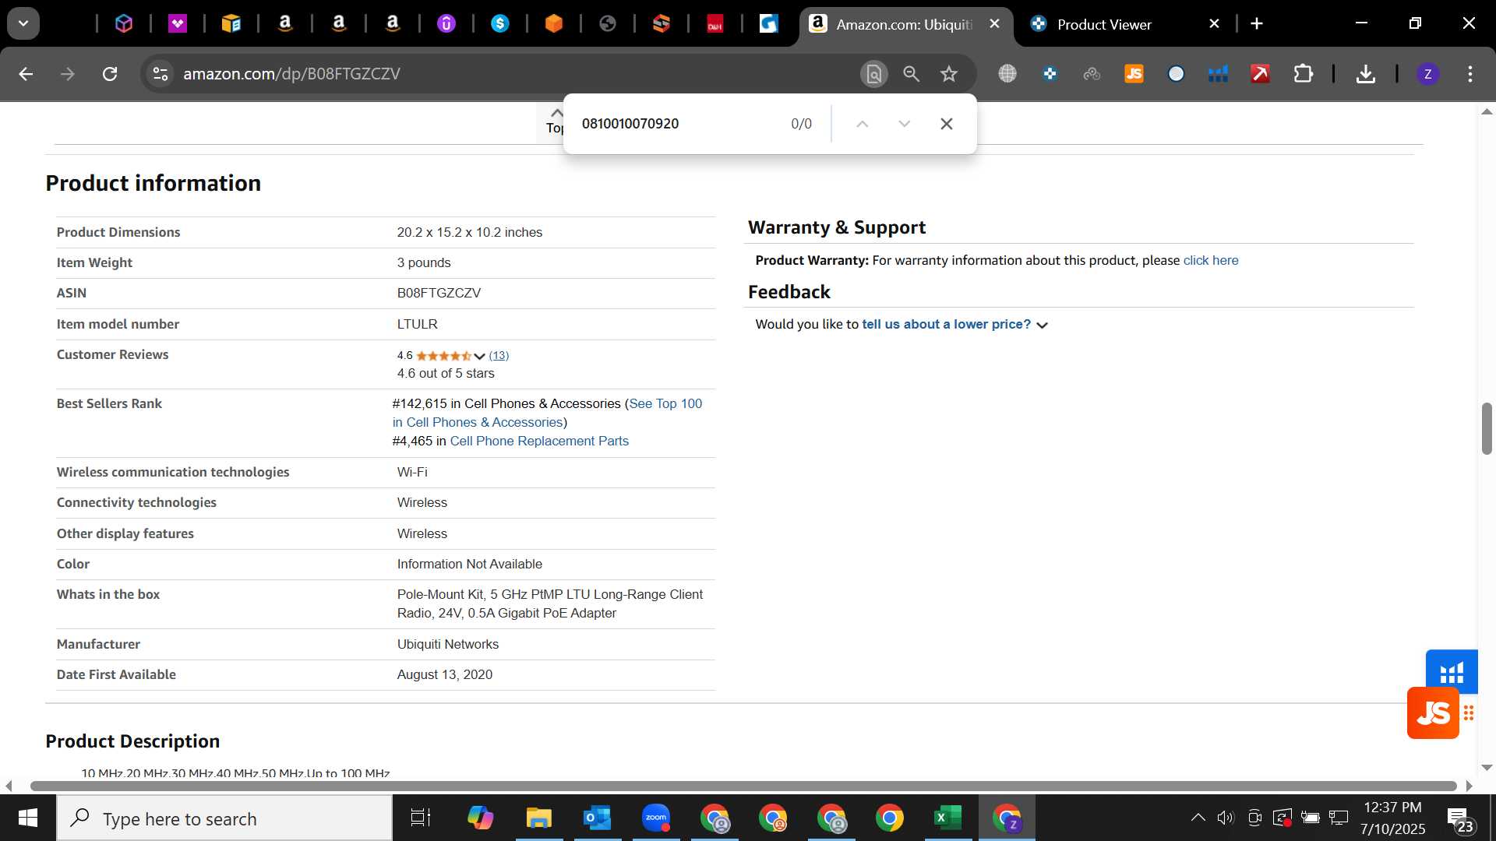Viewport: 1496px width, 841px height.
Task: Open the warranty click here link
Action: pyautogui.click(x=1210, y=261)
